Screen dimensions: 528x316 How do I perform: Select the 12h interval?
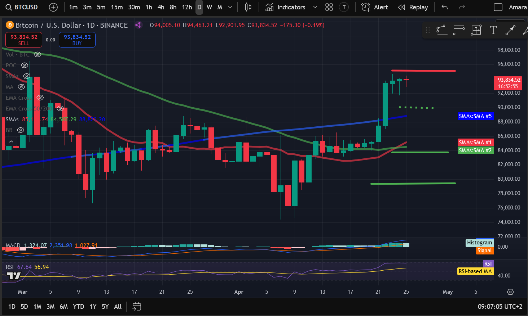click(x=187, y=7)
